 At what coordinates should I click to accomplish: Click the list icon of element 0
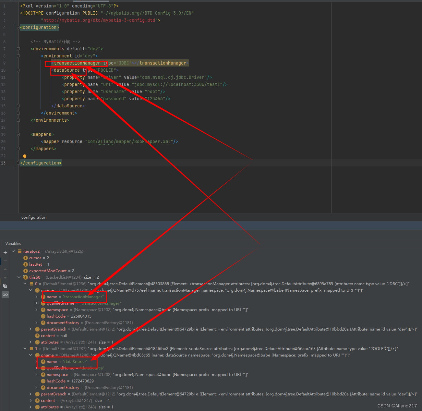click(31, 284)
